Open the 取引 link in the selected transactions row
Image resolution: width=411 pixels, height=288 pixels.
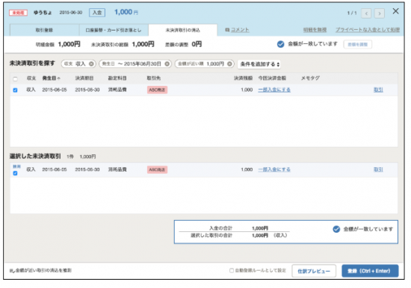(x=378, y=169)
